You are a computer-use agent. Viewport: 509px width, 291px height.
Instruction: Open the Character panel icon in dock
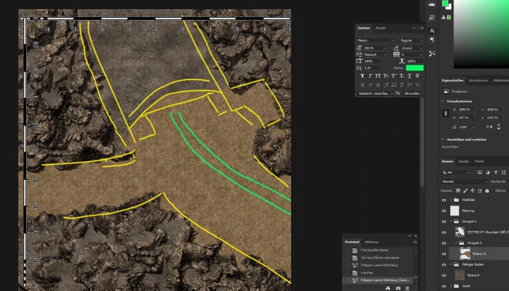432,31
